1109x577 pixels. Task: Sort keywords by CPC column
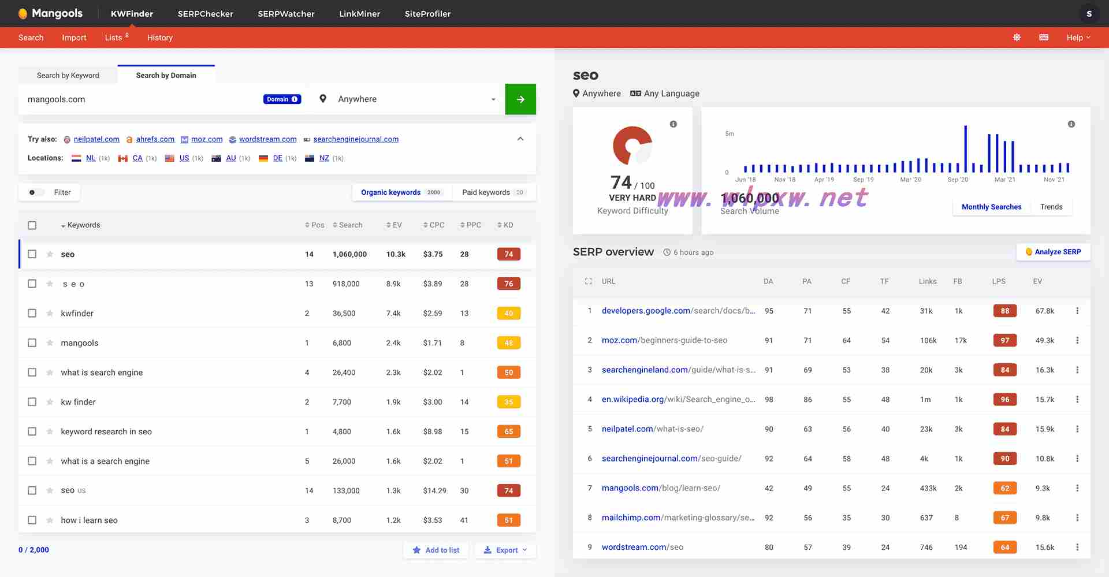point(434,225)
